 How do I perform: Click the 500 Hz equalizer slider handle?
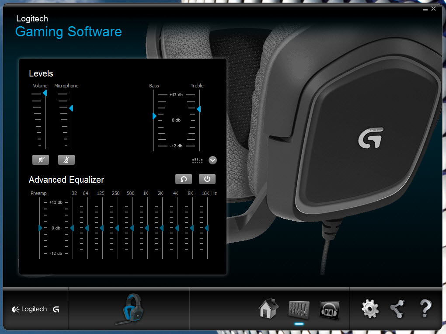pos(132,228)
